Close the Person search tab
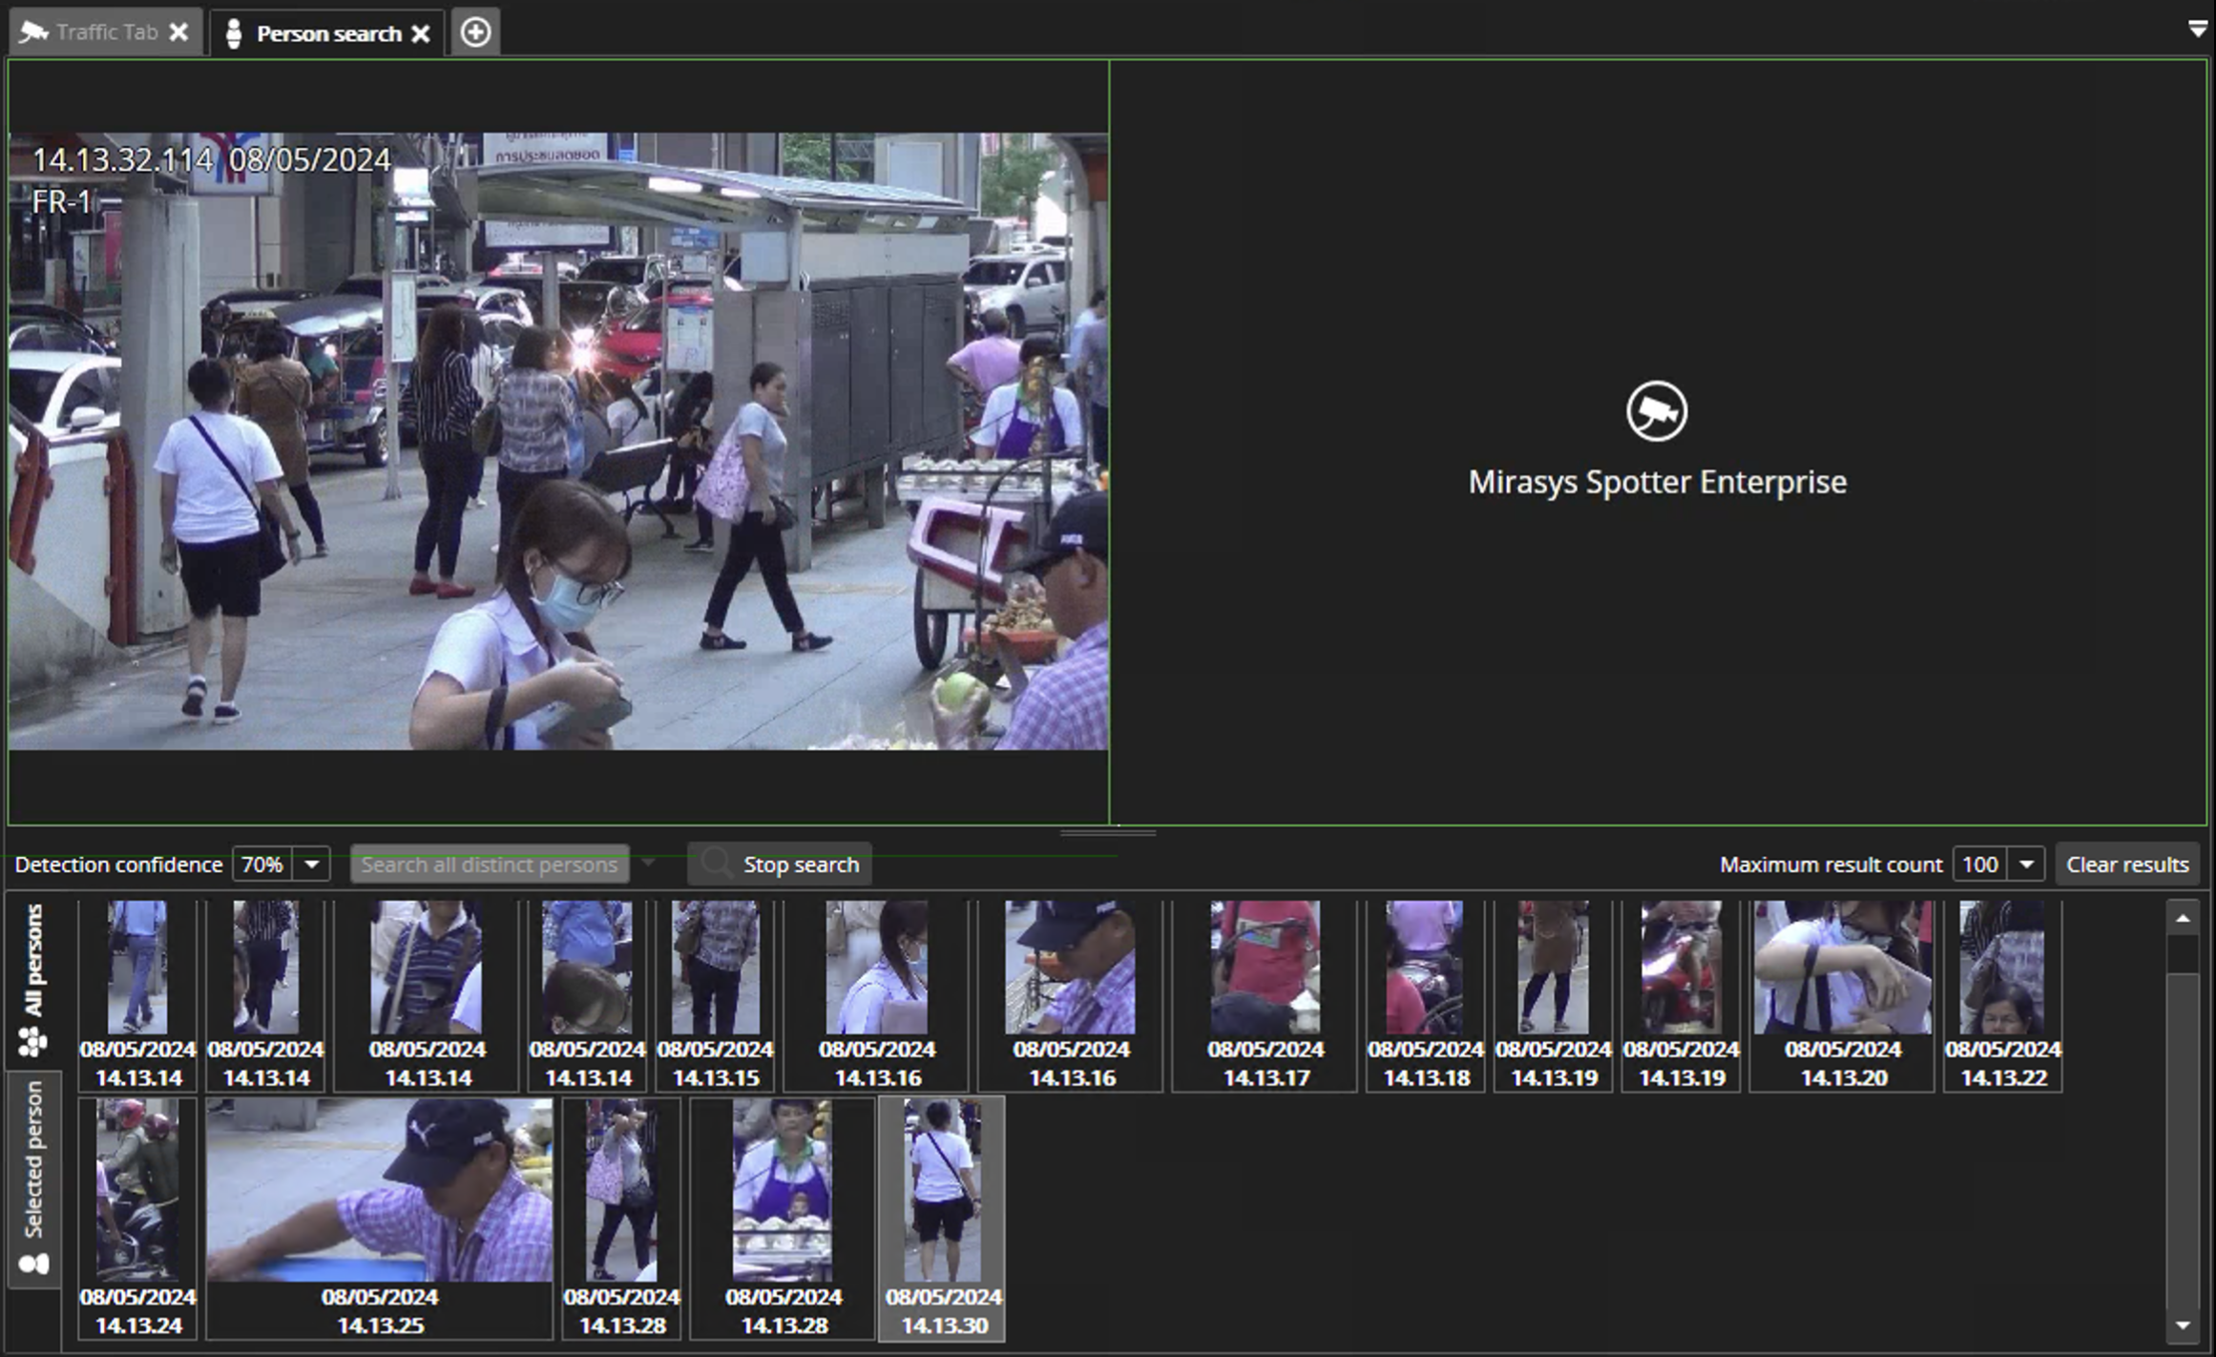2216x1357 pixels. 421,34
